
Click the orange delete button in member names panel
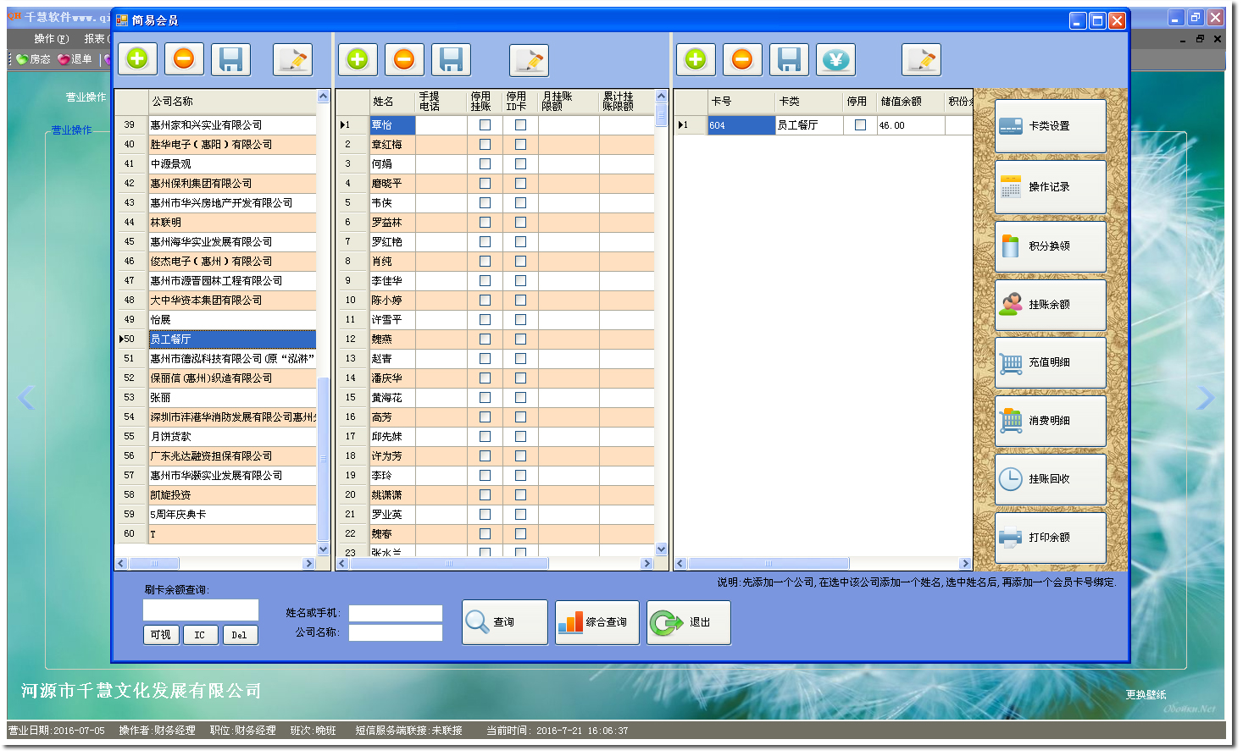(404, 59)
